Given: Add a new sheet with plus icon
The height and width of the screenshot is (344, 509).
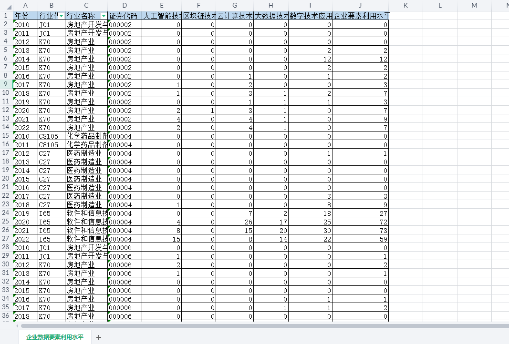Looking at the screenshot, I should 99,337.
